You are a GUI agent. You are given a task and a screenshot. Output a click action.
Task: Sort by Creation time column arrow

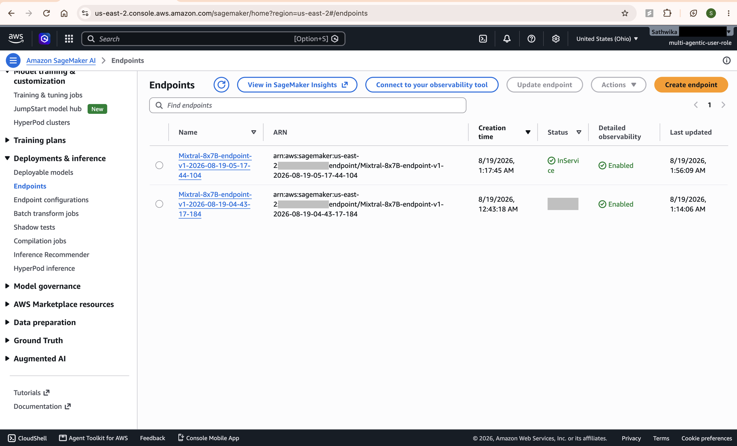(x=528, y=132)
